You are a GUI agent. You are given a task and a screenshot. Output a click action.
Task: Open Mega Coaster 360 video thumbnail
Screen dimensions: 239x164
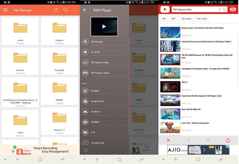(170, 32)
